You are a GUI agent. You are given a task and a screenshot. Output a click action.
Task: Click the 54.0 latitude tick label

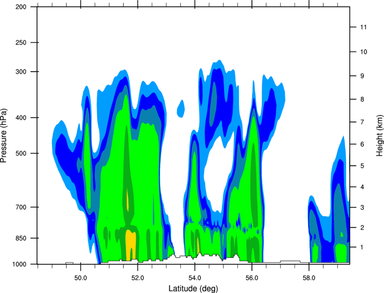pos(195,278)
